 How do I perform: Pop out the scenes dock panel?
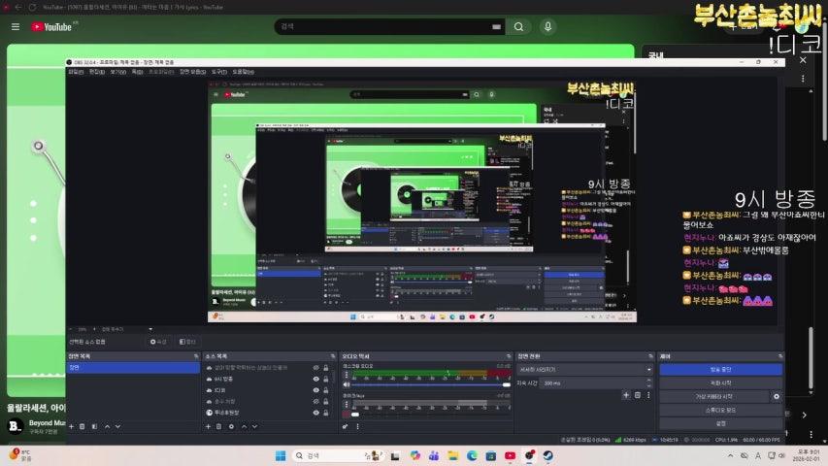tap(196, 356)
